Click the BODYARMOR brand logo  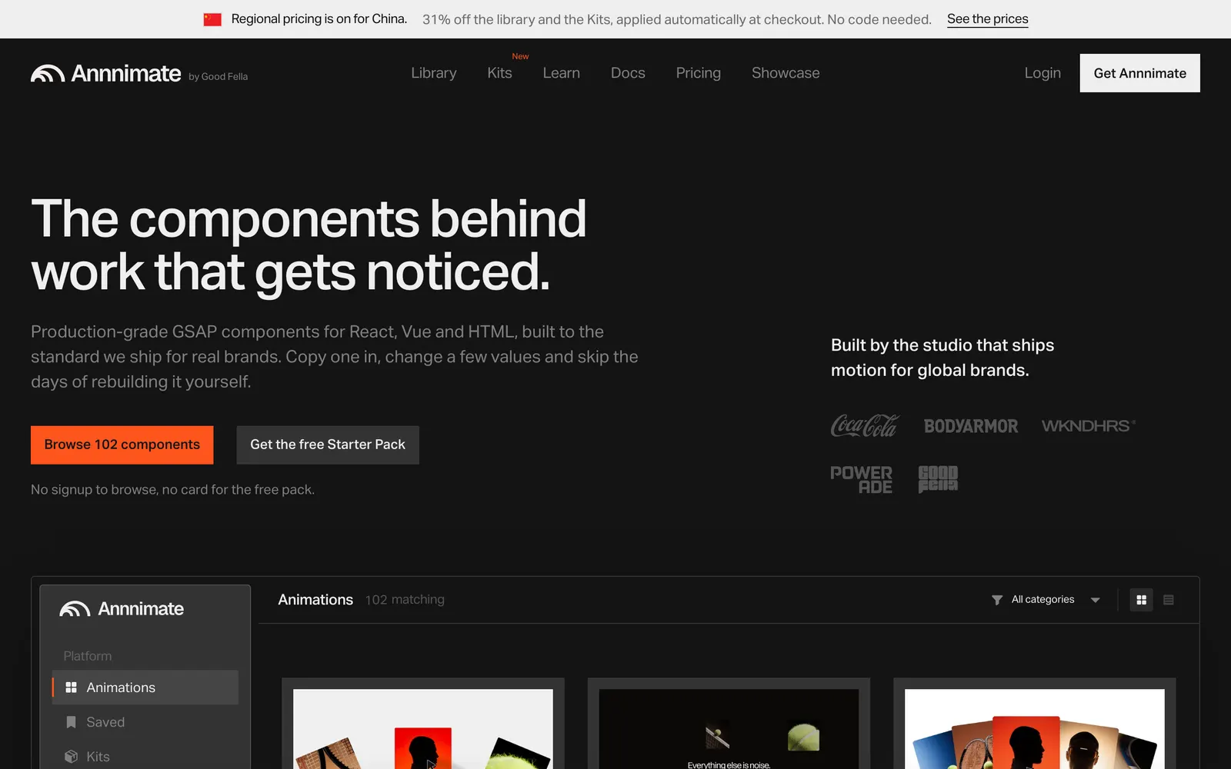pyautogui.click(x=971, y=426)
